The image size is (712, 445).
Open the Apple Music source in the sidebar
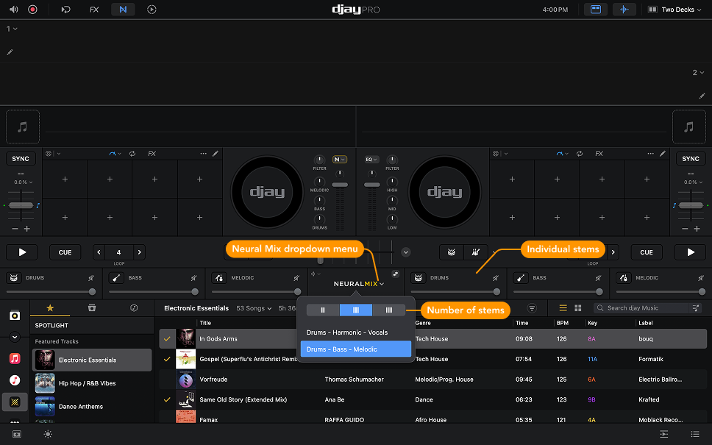[x=15, y=358]
